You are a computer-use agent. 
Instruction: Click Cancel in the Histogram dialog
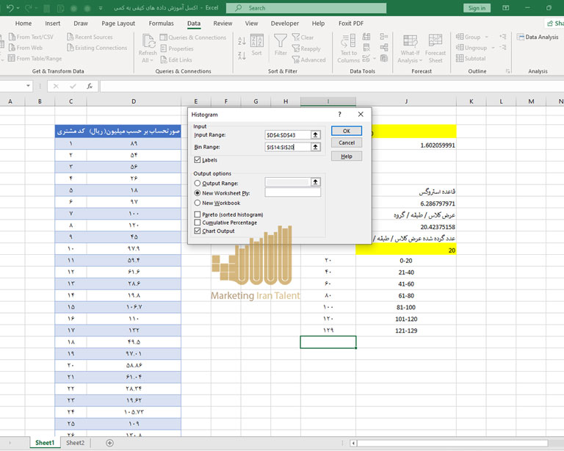tap(347, 143)
